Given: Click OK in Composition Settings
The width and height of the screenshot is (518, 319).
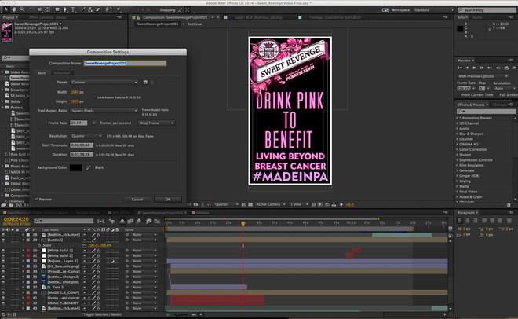Looking at the screenshot, I should pyautogui.click(x=168, y=200).
